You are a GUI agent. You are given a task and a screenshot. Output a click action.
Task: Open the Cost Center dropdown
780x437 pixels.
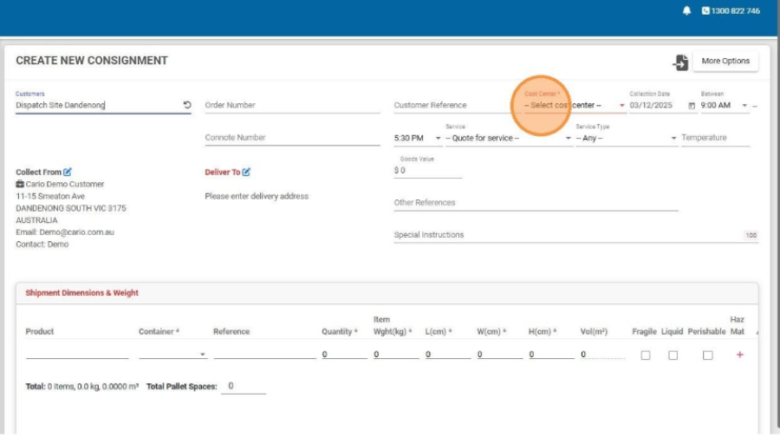[x=574, y=106]
